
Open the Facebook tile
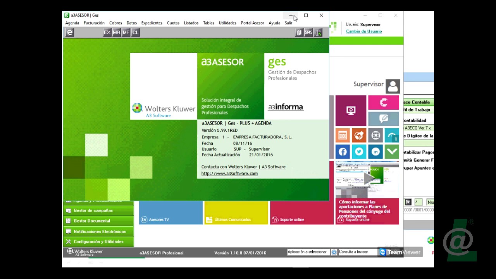343,152
